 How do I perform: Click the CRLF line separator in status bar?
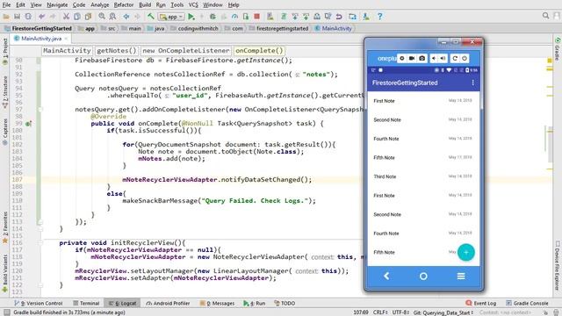tap(379, 312)
